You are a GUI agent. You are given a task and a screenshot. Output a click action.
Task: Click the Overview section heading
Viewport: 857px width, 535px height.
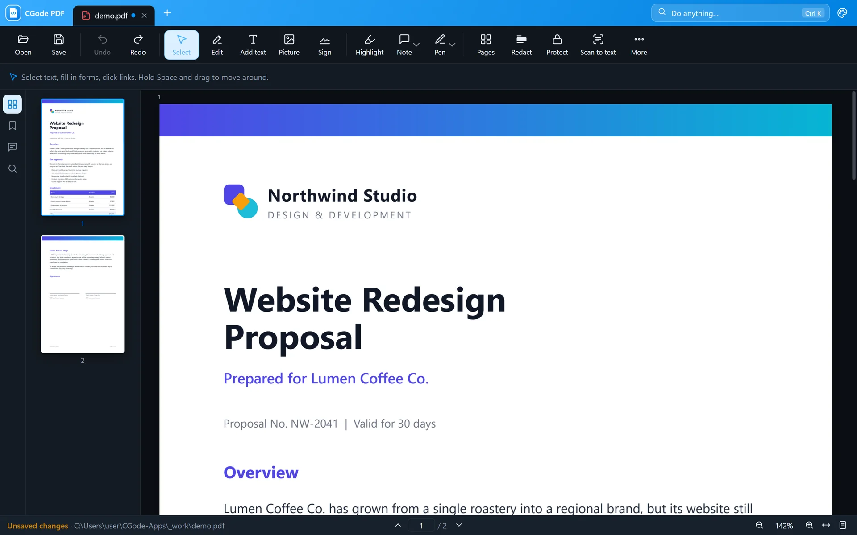(261, 473)
